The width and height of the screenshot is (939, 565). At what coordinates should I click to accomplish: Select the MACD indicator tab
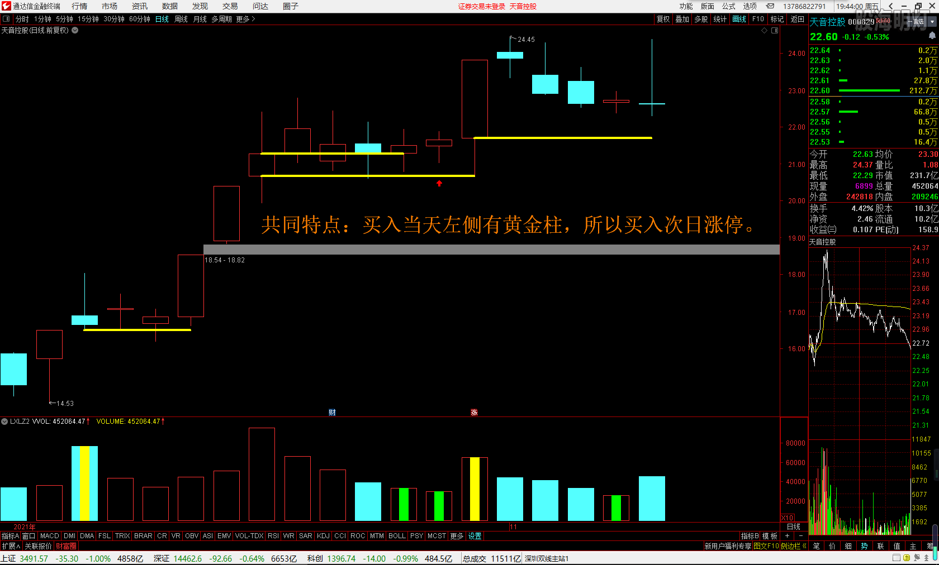(50, 536)
